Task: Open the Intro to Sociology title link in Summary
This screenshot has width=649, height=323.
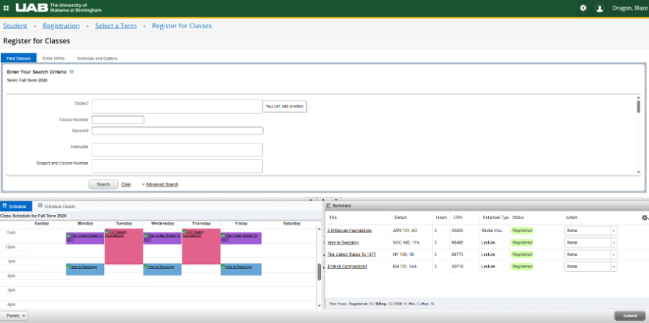Action: point(343,242)
